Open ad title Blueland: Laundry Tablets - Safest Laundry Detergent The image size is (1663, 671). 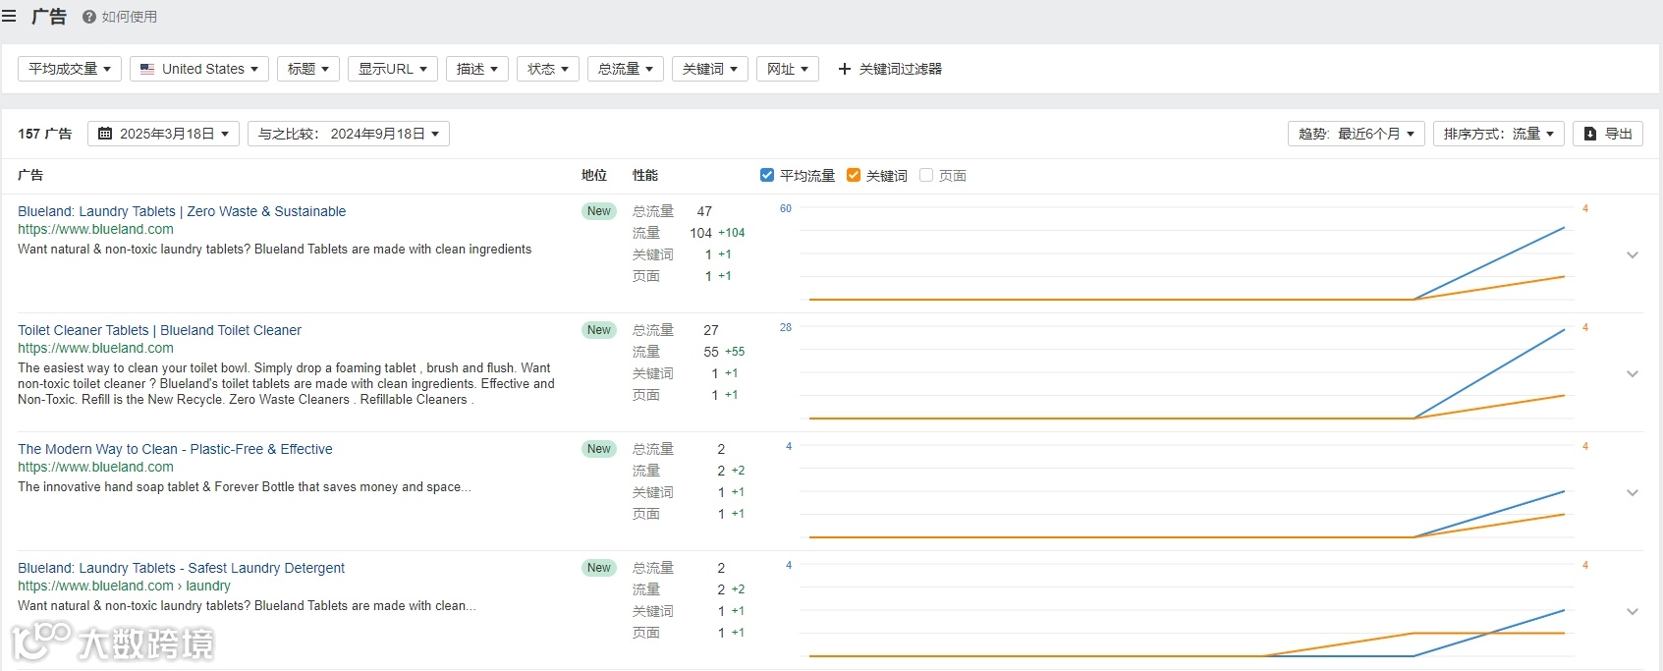[x=181, y=568]
